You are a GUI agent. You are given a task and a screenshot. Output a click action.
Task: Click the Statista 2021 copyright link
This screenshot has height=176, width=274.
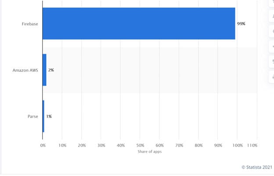(x=257, y=167)
